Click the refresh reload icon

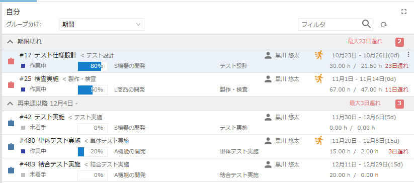tap(384, 25)
